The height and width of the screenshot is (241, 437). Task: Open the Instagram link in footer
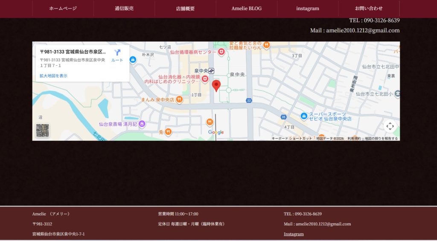click(294, 234)
